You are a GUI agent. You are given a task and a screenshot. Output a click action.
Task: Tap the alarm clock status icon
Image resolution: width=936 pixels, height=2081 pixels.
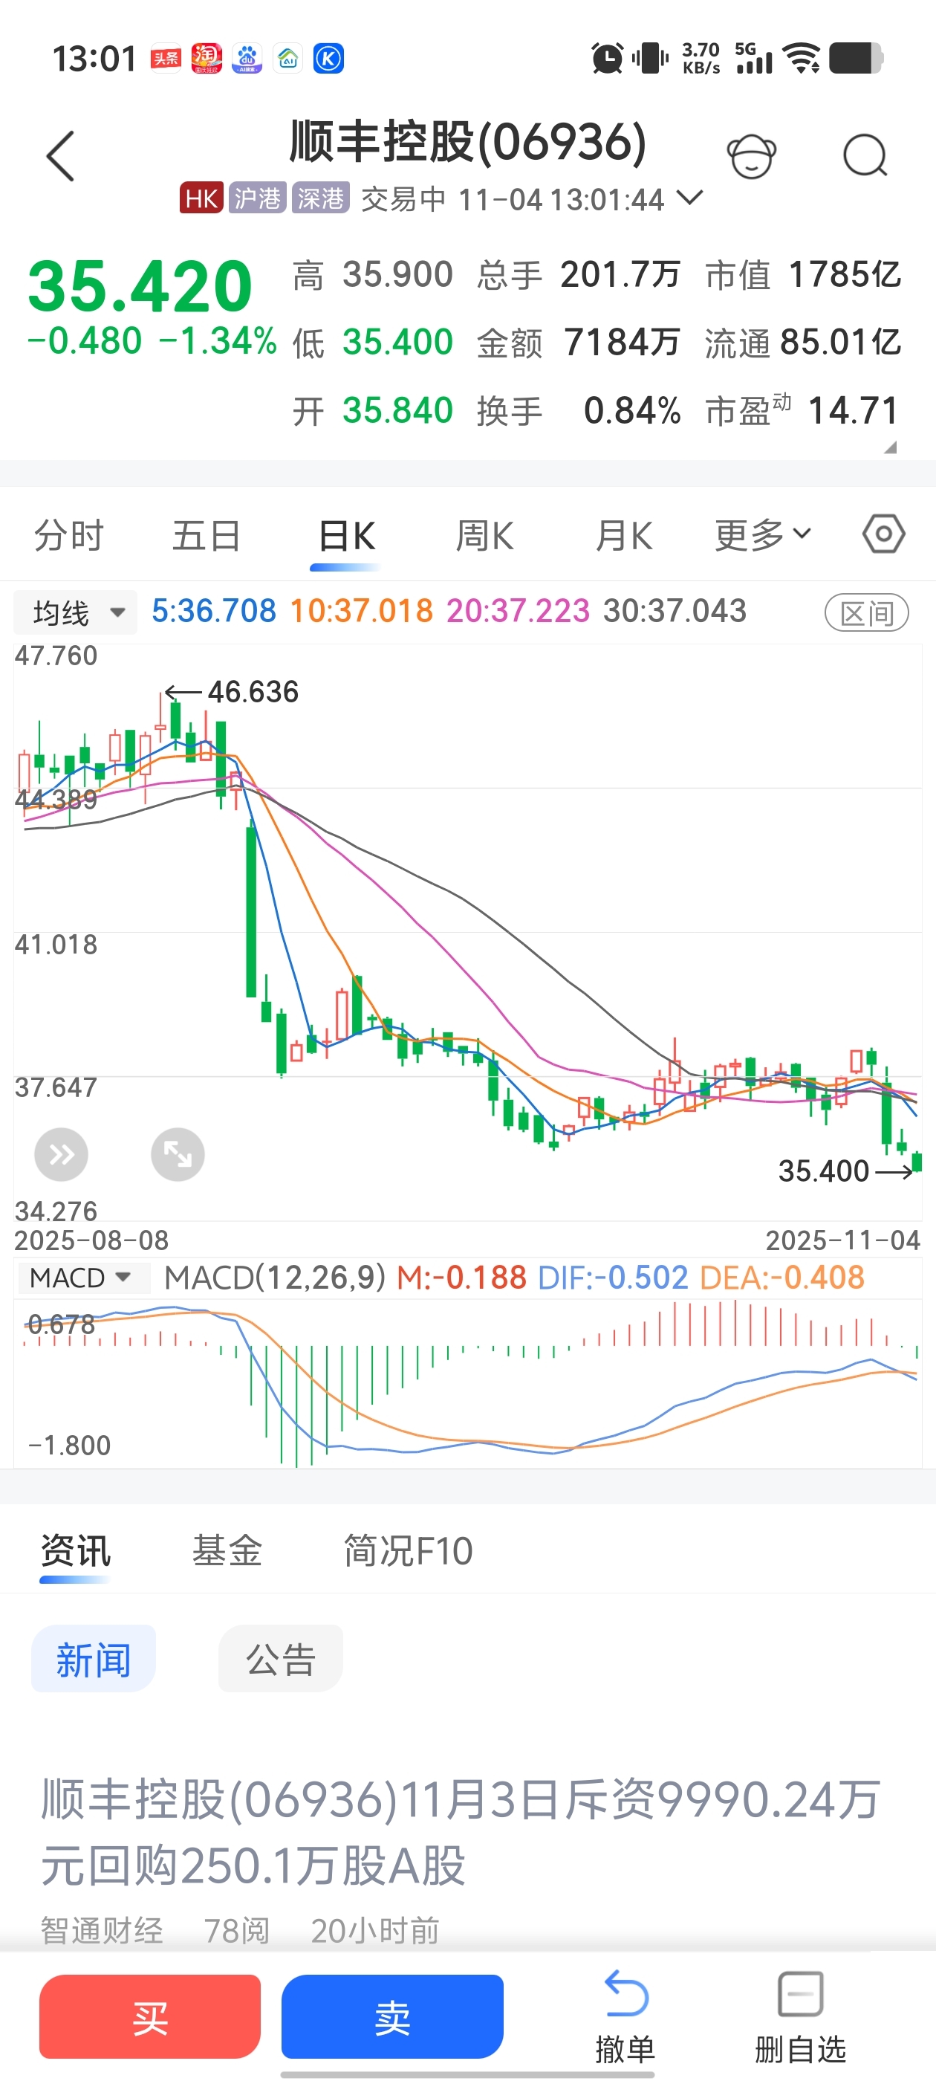(608, 58)
